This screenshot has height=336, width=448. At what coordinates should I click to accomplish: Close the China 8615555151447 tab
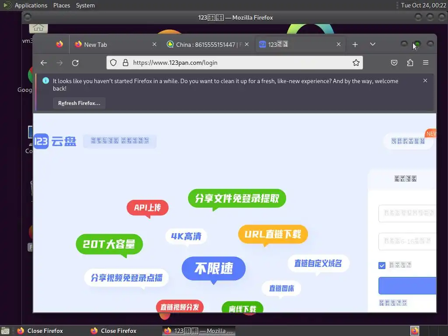(247, 44)
